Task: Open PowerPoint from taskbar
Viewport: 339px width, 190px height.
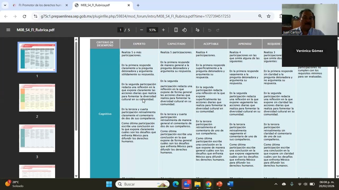Action: coord(219,184)
